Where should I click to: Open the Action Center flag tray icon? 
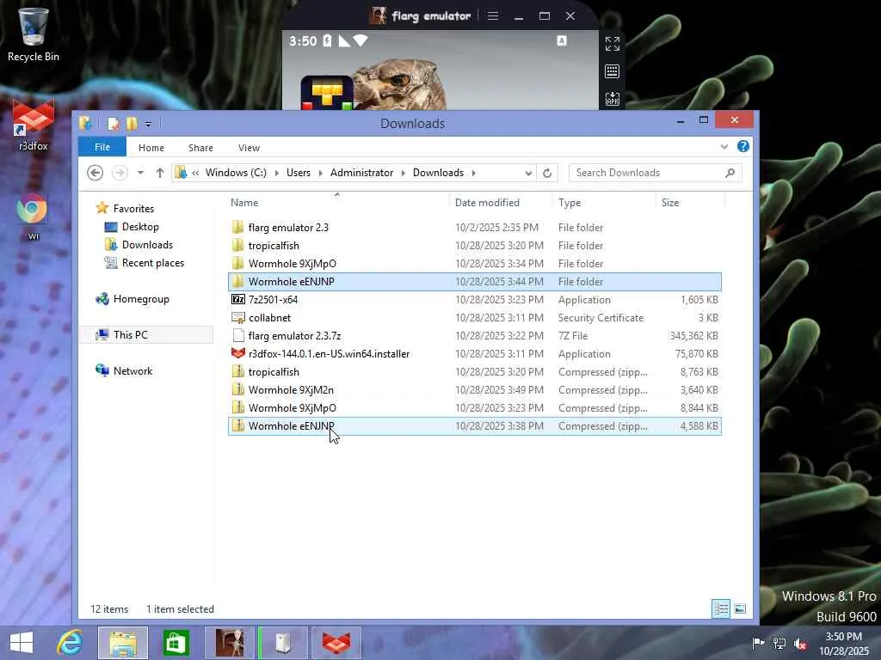pyautogui.click(x=758, y=644)
